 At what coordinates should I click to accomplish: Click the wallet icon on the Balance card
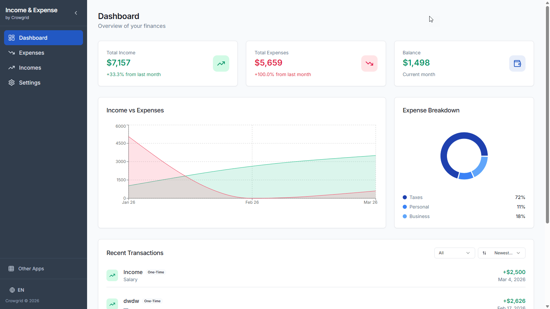(517, 63)
